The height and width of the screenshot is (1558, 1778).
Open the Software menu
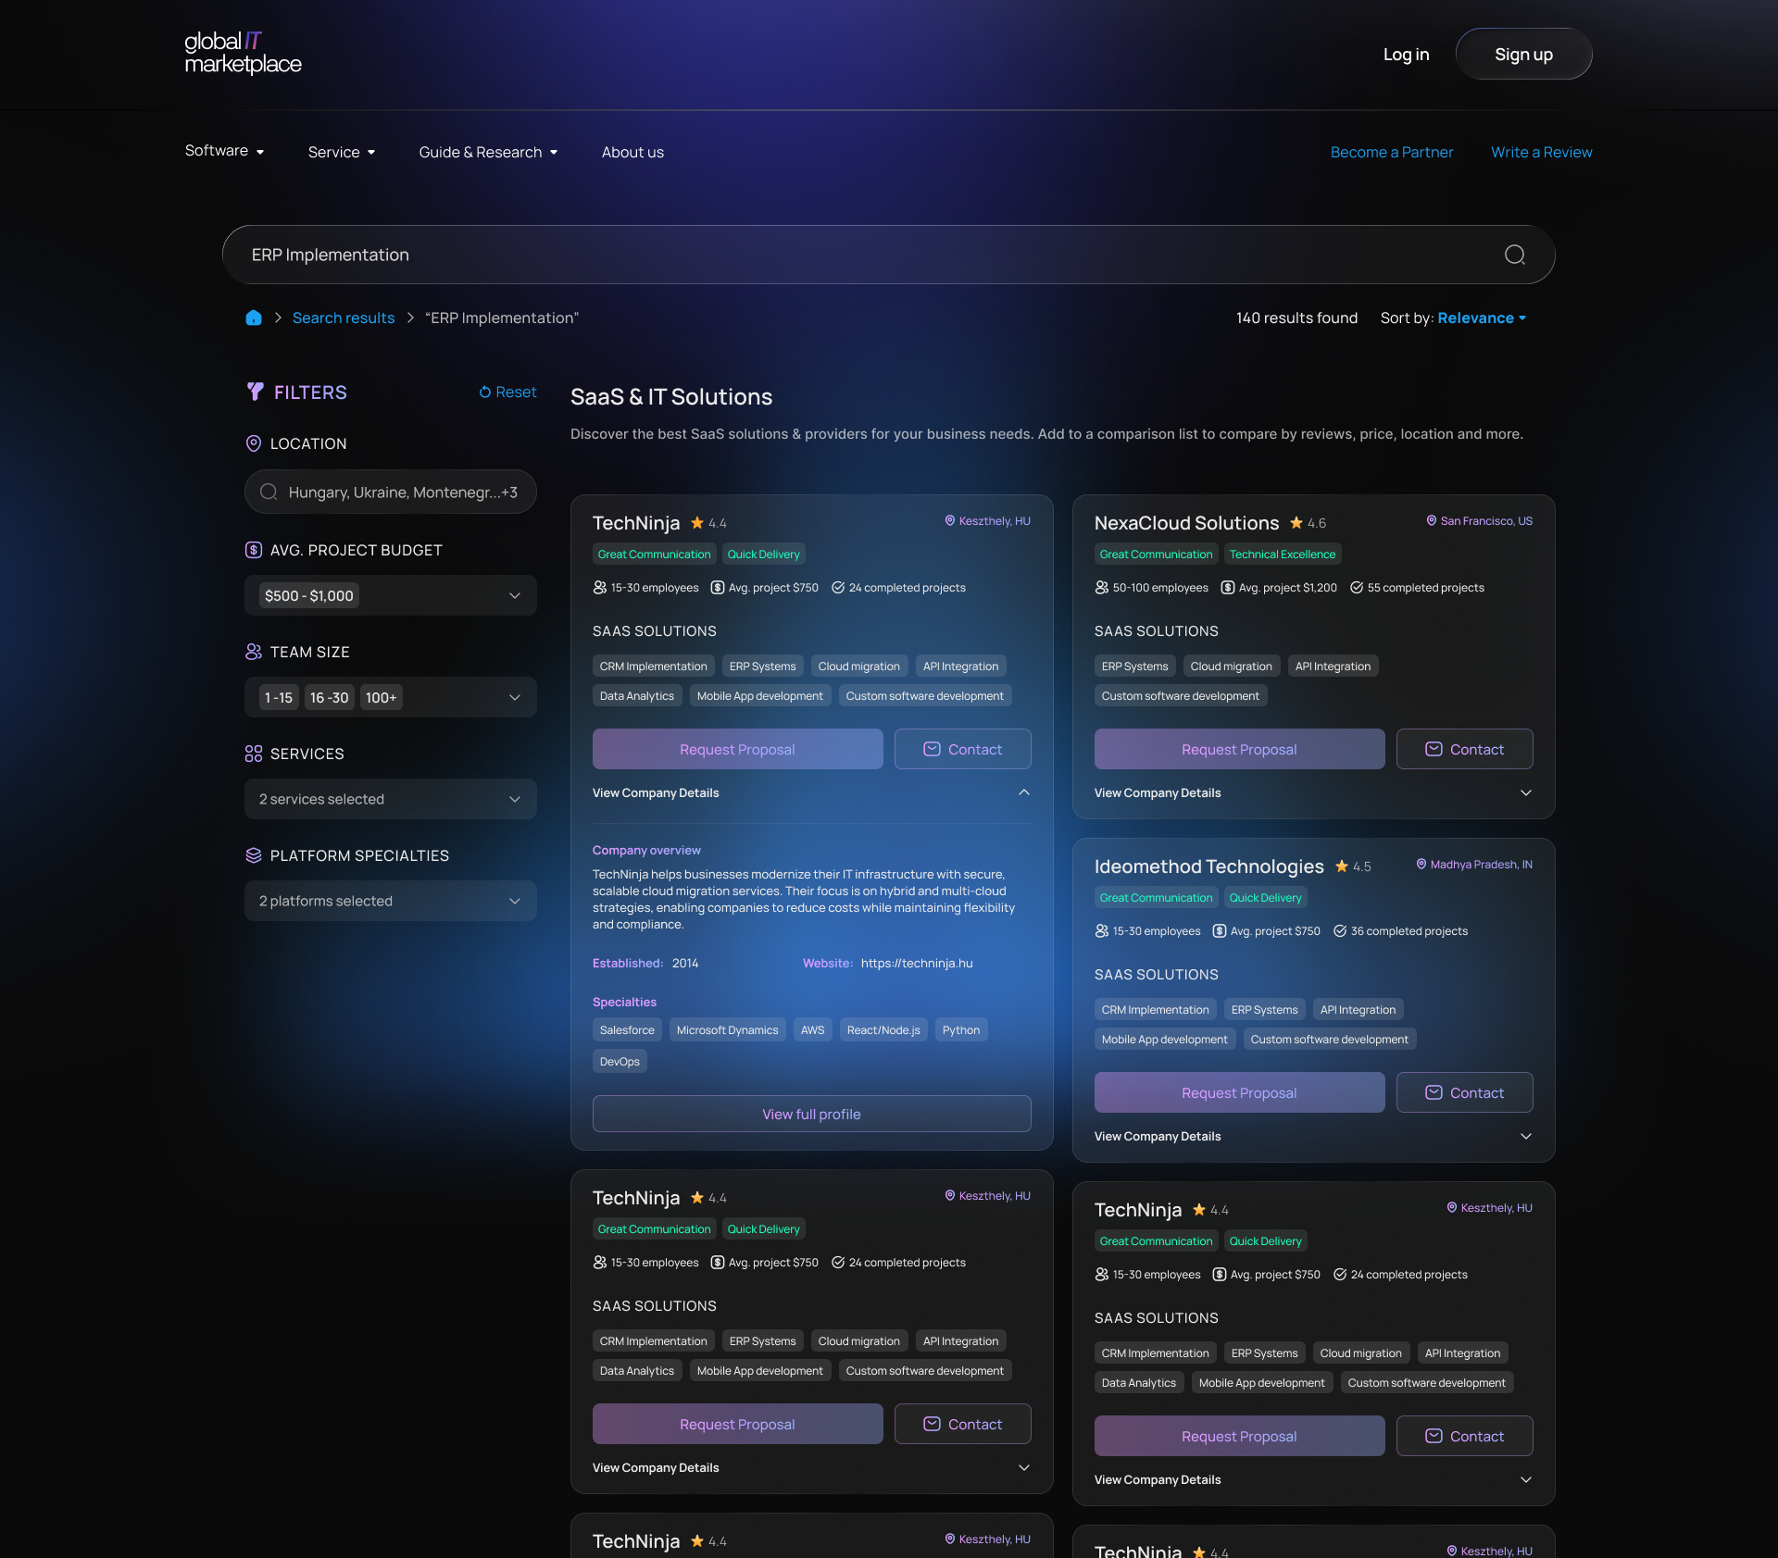coord(224,151)
